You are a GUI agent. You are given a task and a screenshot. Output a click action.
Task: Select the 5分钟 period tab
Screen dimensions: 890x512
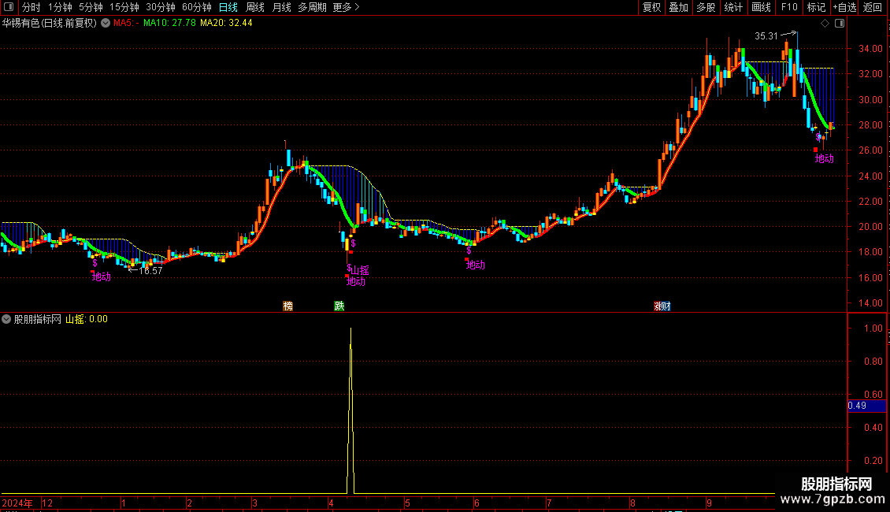(x=91, y=7)
